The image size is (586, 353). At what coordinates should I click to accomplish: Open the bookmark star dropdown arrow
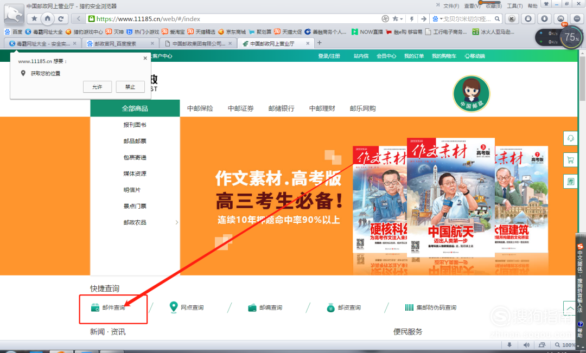click(x=402, y=18)
